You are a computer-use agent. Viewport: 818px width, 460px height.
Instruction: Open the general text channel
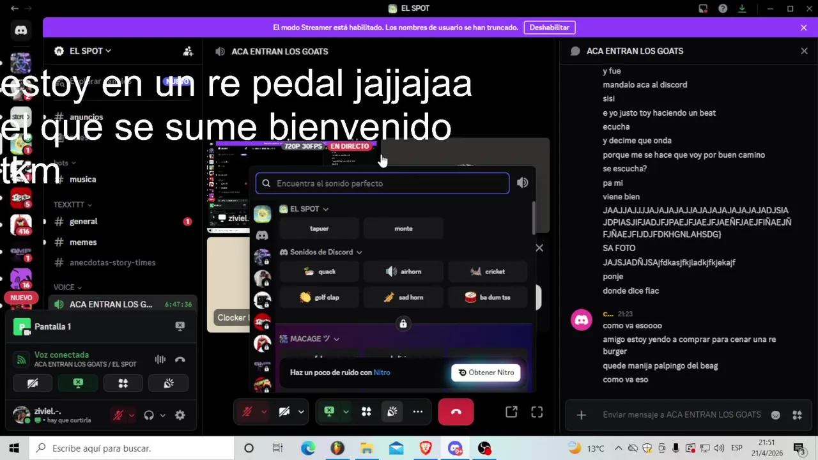coord(121,222)
